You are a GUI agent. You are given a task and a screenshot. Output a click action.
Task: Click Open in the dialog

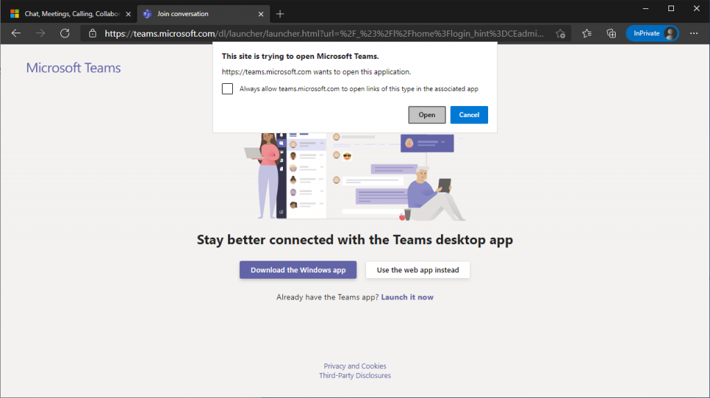tap(426, 115)
